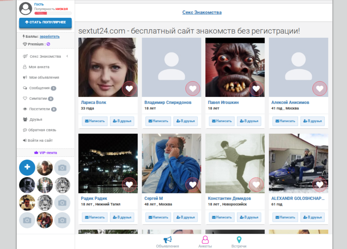The width and height of the screenshot is (347, 249).
Task: Click Написать for ALEXANDR GOLOSHCHAP
Action: pos(285,217)
